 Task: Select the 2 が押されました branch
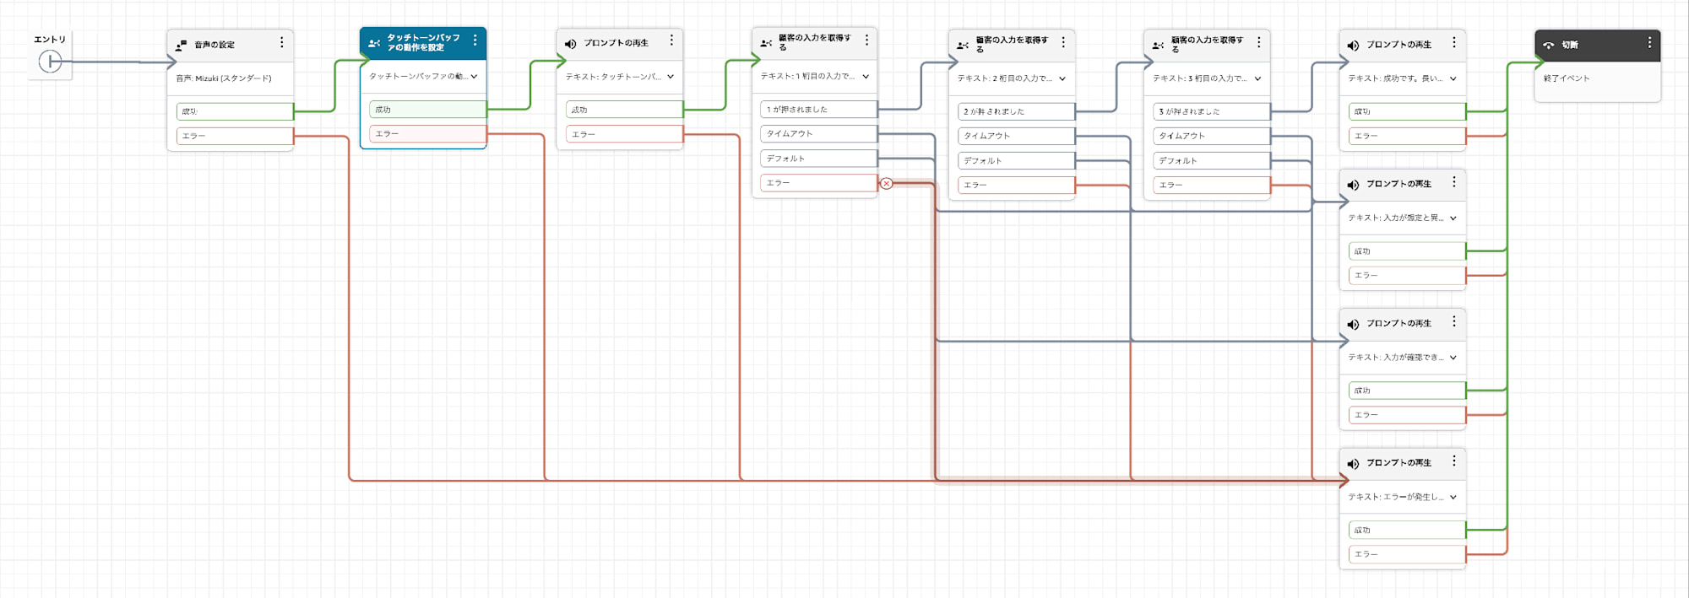coord(1017,111)
